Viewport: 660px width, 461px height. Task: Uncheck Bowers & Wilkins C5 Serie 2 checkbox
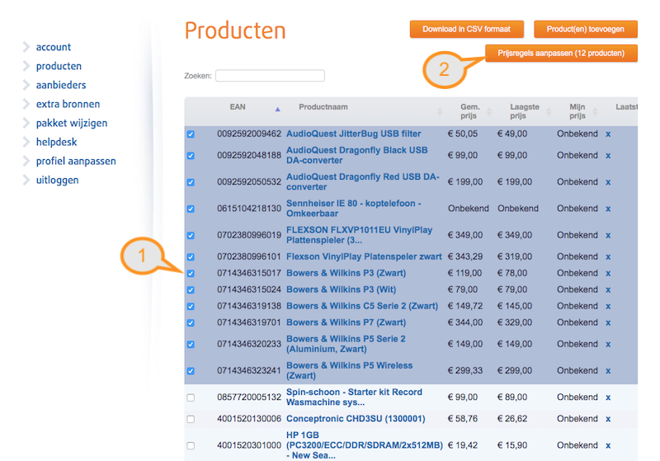(191, 306)
